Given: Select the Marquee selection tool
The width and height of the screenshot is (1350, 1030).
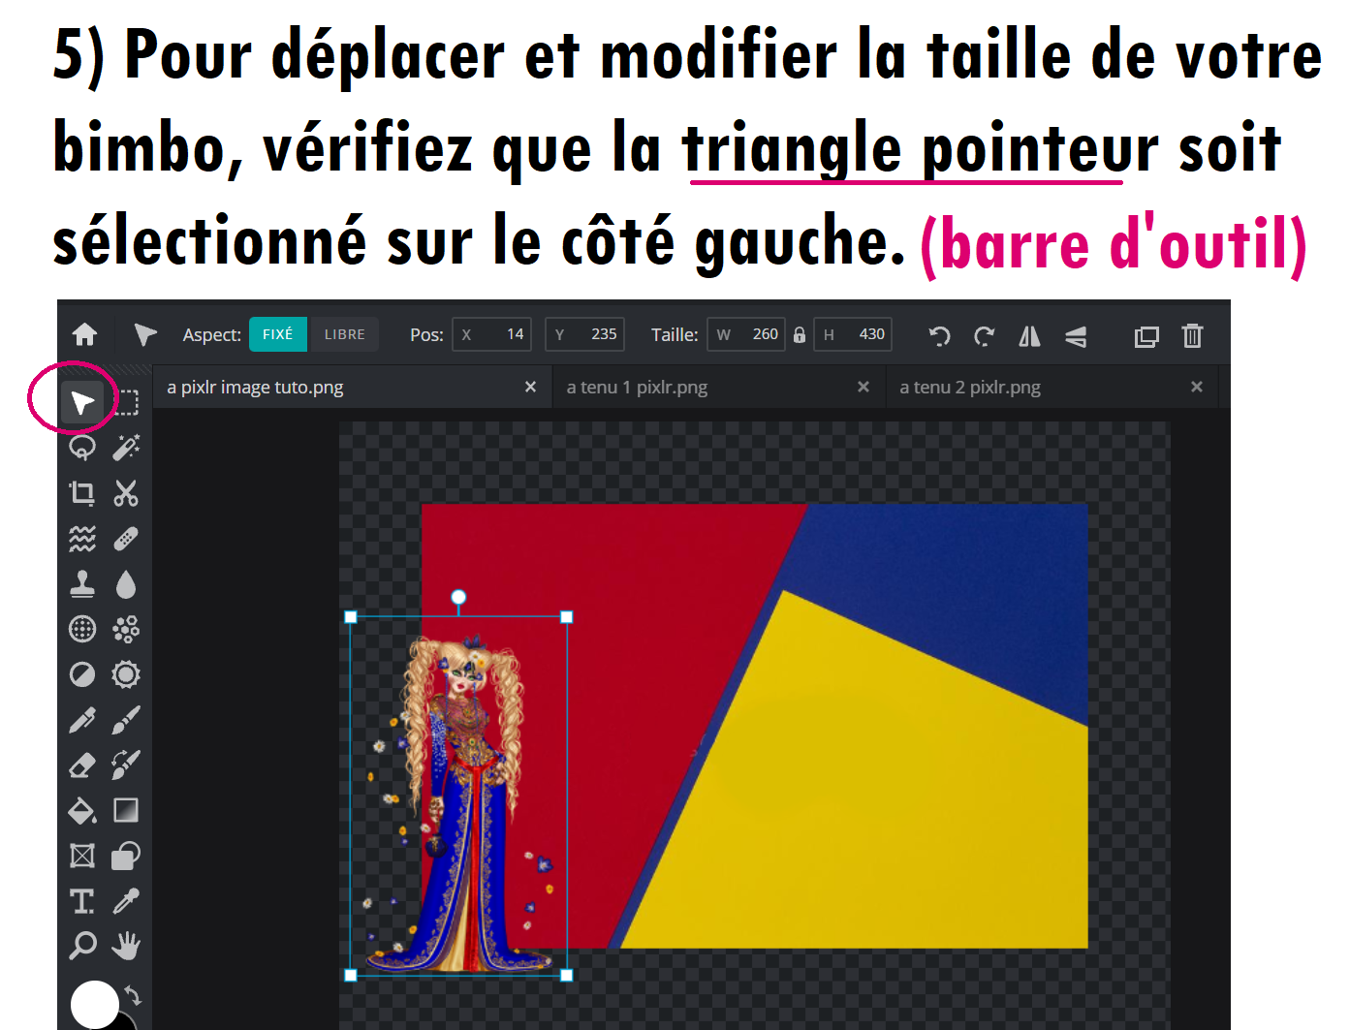Looking at the screenshot, I should point(126,401).
